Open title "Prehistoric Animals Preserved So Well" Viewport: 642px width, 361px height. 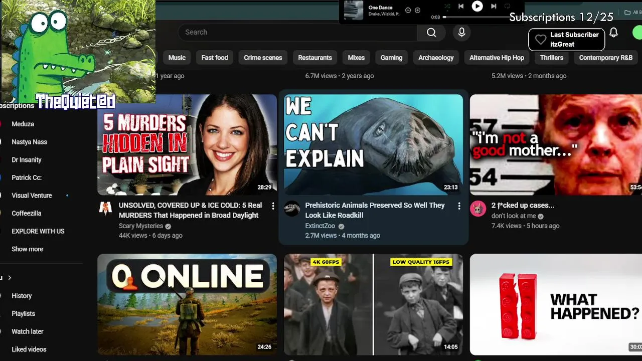point(375,210)
